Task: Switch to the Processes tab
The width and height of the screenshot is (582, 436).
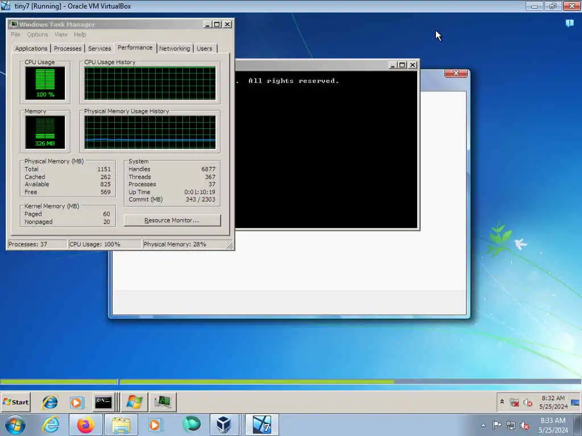Action: (68, 49)
